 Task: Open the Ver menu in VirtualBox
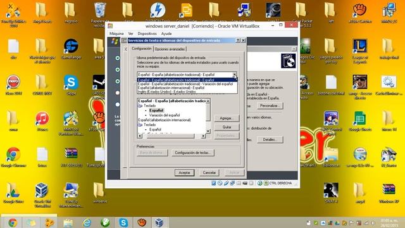(x=131, y=34)
